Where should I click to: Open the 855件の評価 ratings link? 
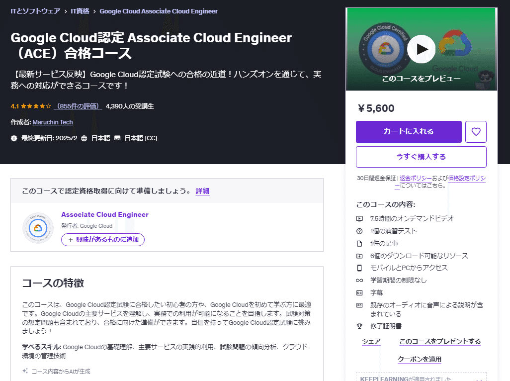coord(78,106)
